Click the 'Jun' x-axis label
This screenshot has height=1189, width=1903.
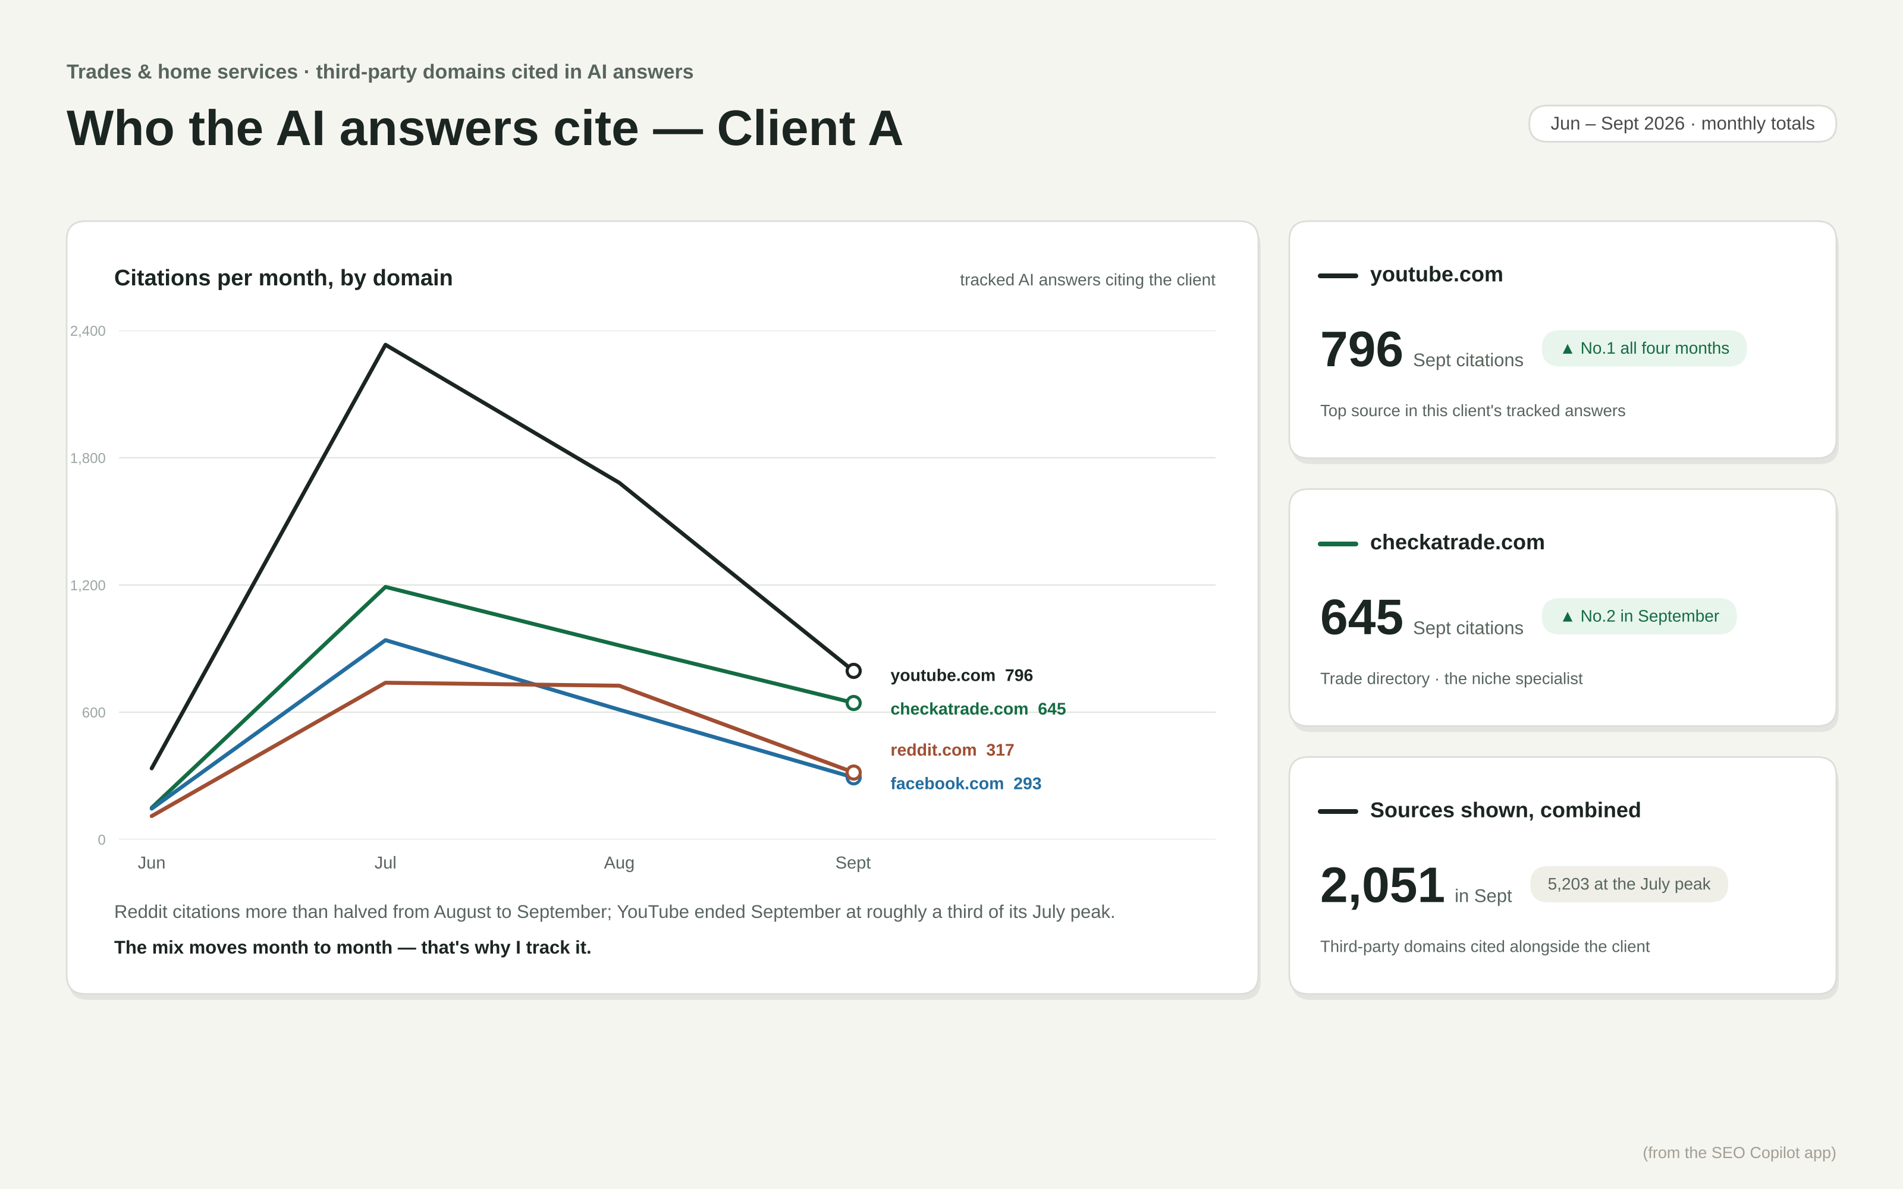point(152,863)
